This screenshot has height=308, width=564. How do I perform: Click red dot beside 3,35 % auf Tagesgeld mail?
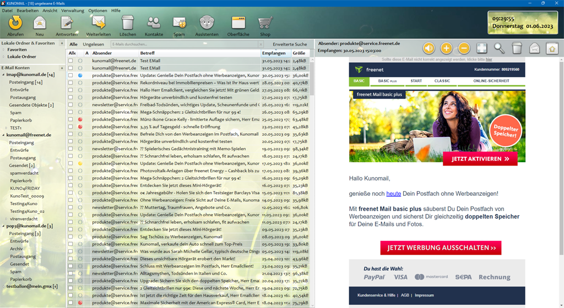pyautogui.click(x=80, y=127)
